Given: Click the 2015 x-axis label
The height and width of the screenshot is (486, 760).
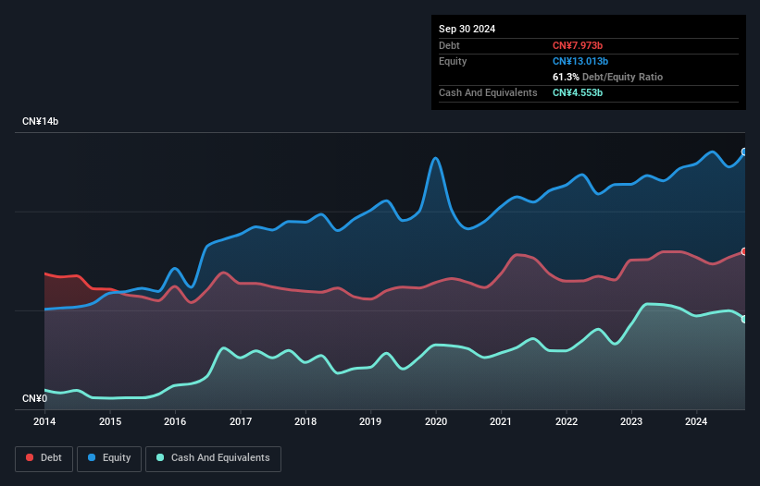Looking at the screenshot, I should point(110,421).
